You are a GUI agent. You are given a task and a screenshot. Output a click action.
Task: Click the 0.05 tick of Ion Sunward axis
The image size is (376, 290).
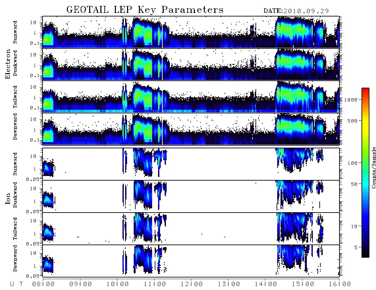click(x=32, y=179)
